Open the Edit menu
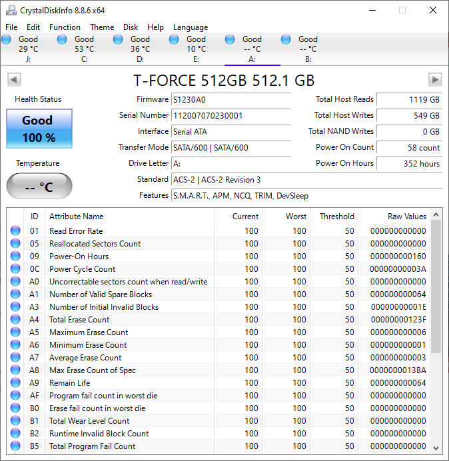The image size is (449, 461). (33, 27)
